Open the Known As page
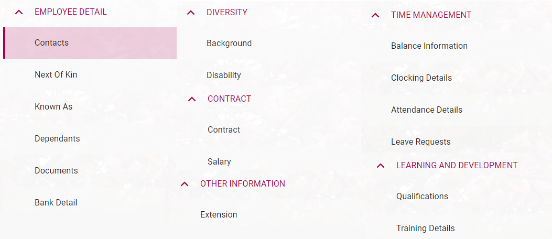Screen dimensions: 552x239 click(53, 107)
